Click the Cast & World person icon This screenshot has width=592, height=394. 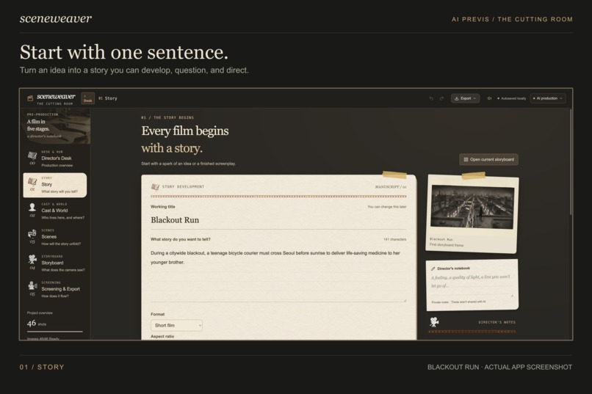coord(32,208)
